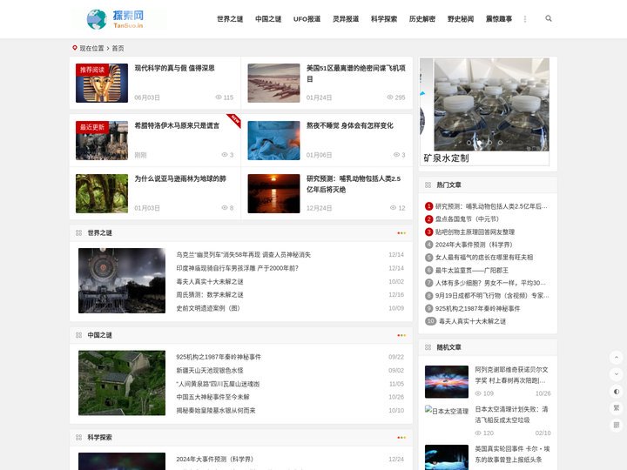The width and height of the screenshot is (627, 470).
Task: Open 中国之谜 section more dots
Action: coord(401,335)
